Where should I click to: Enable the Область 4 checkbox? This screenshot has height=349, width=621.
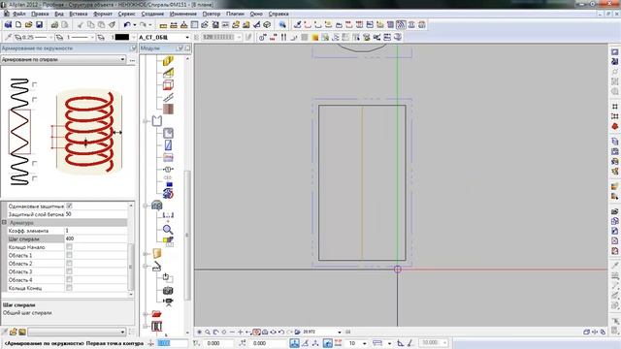69,280
